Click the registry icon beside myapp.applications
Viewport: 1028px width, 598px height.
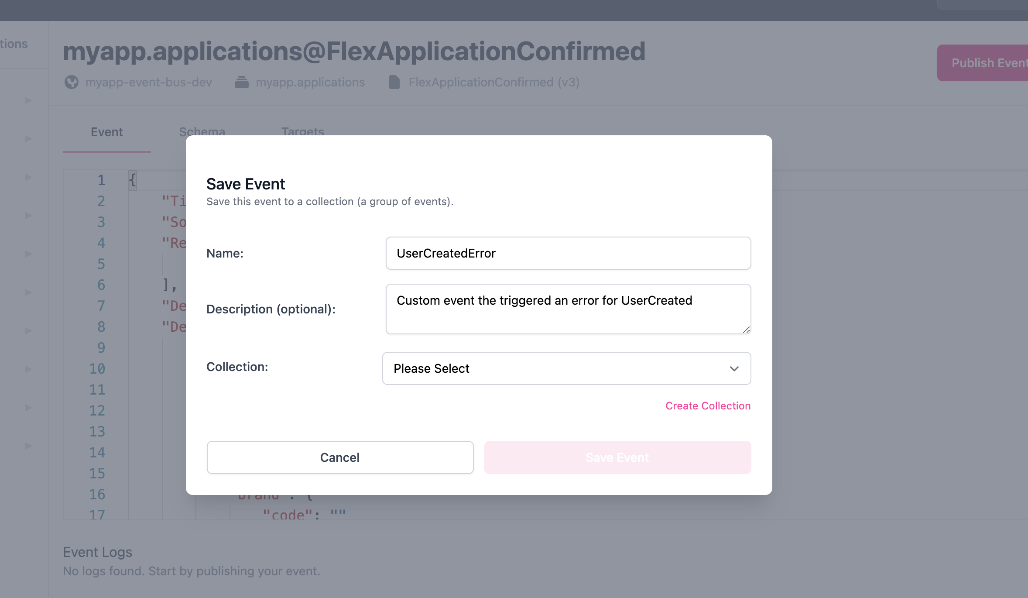tap(241, 82)
